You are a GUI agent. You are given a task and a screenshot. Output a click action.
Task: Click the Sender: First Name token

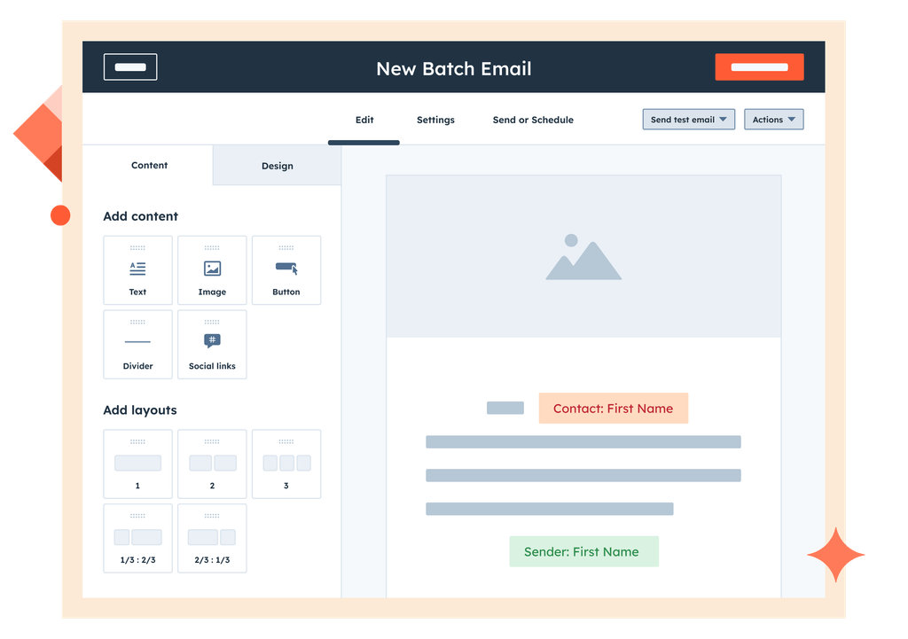(x=583, y=551)
